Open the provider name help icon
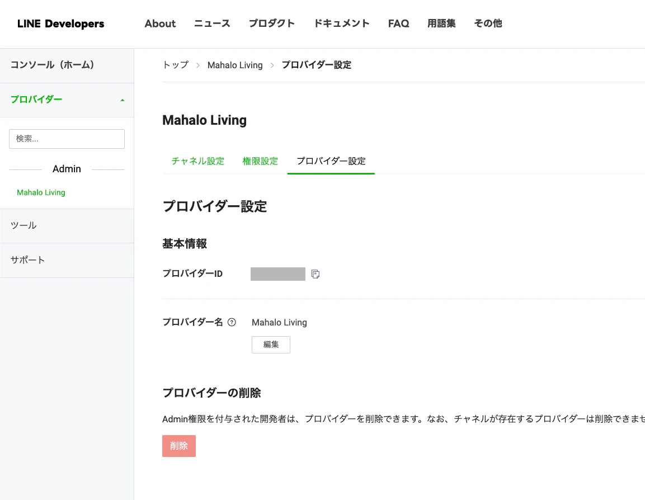The image size is (645, 500). 232,322
